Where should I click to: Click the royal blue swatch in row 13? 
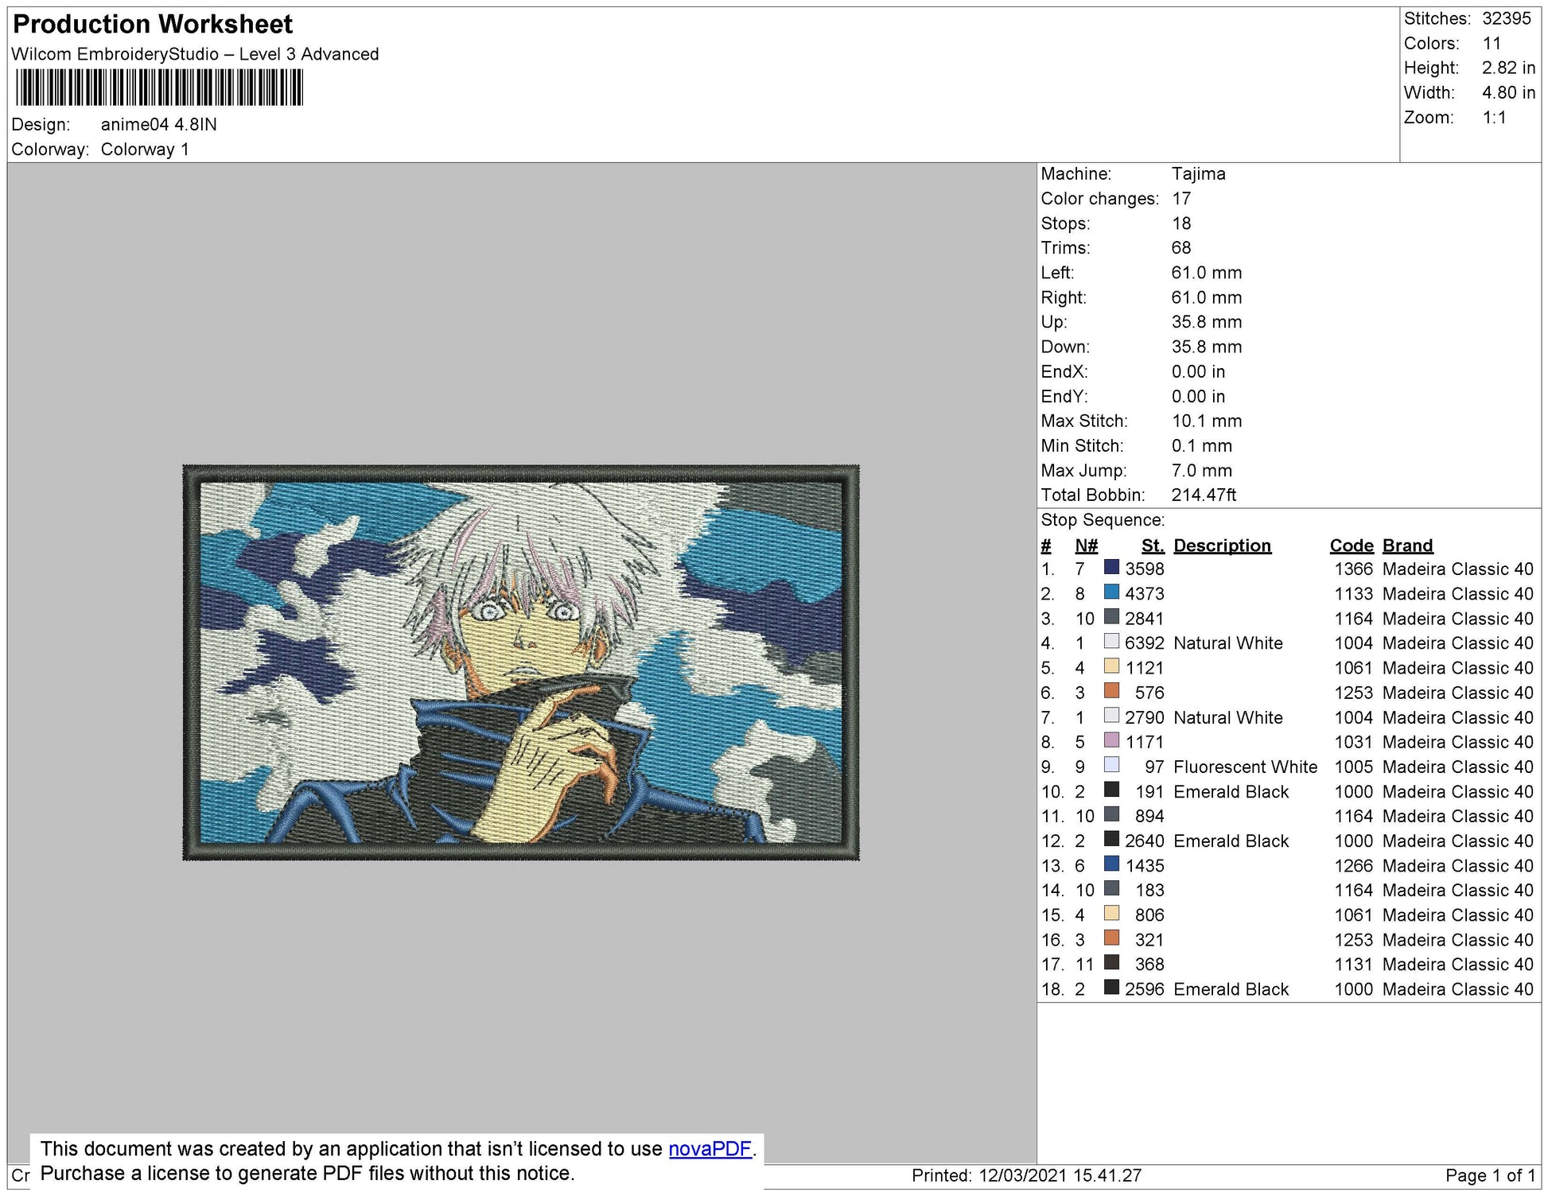click(1111, 864)
